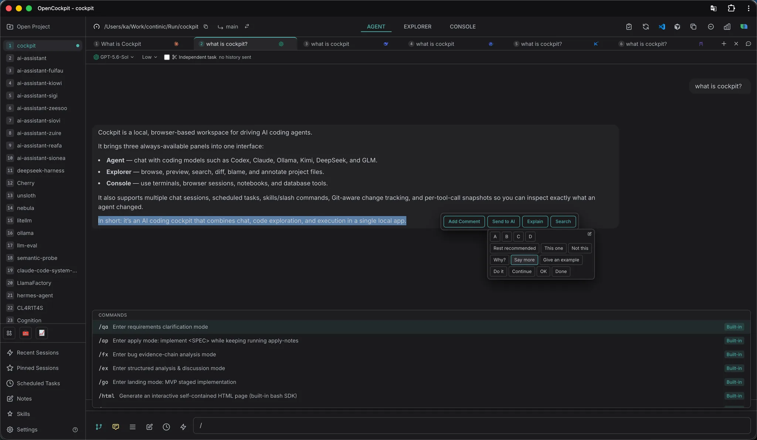Select the /qa requirements clarification command
757x440 pixels.
pyautogui.click(x=421, y=327)
